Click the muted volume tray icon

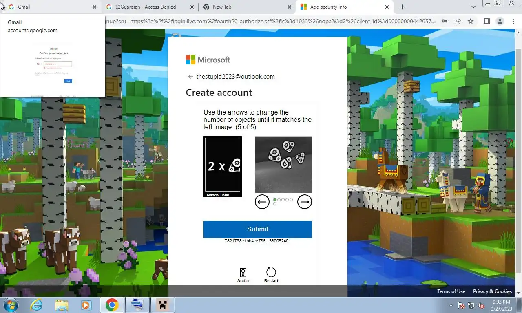point(481,305)
